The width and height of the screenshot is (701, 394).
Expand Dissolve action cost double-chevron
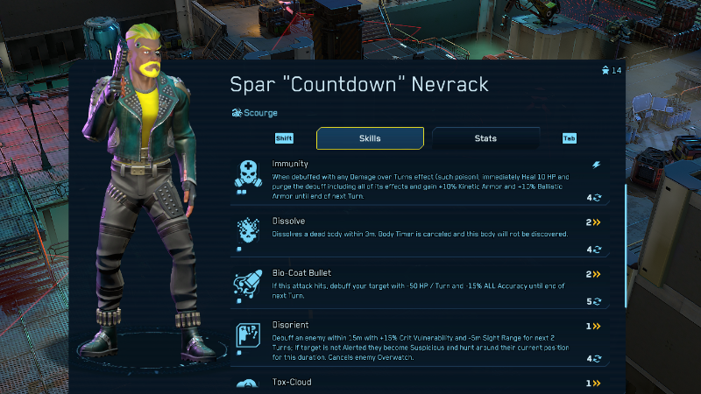pyautogui.click(x=597, y=222)
